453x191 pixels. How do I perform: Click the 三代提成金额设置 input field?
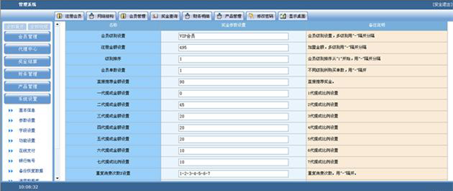[x=234, y=116]
